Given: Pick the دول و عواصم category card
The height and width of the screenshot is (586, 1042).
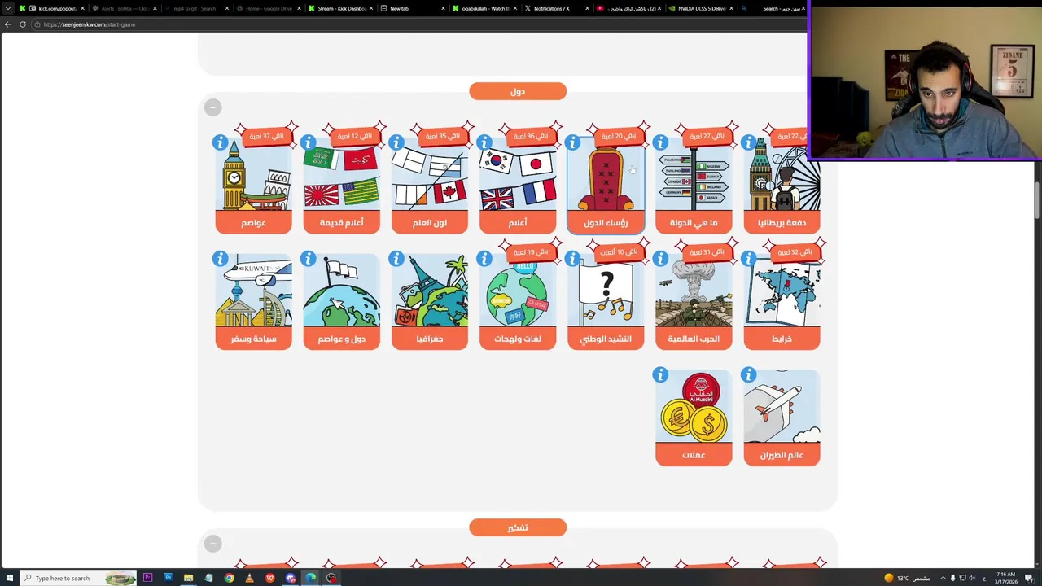Looking at the screenshot, I should pos(341,301).
